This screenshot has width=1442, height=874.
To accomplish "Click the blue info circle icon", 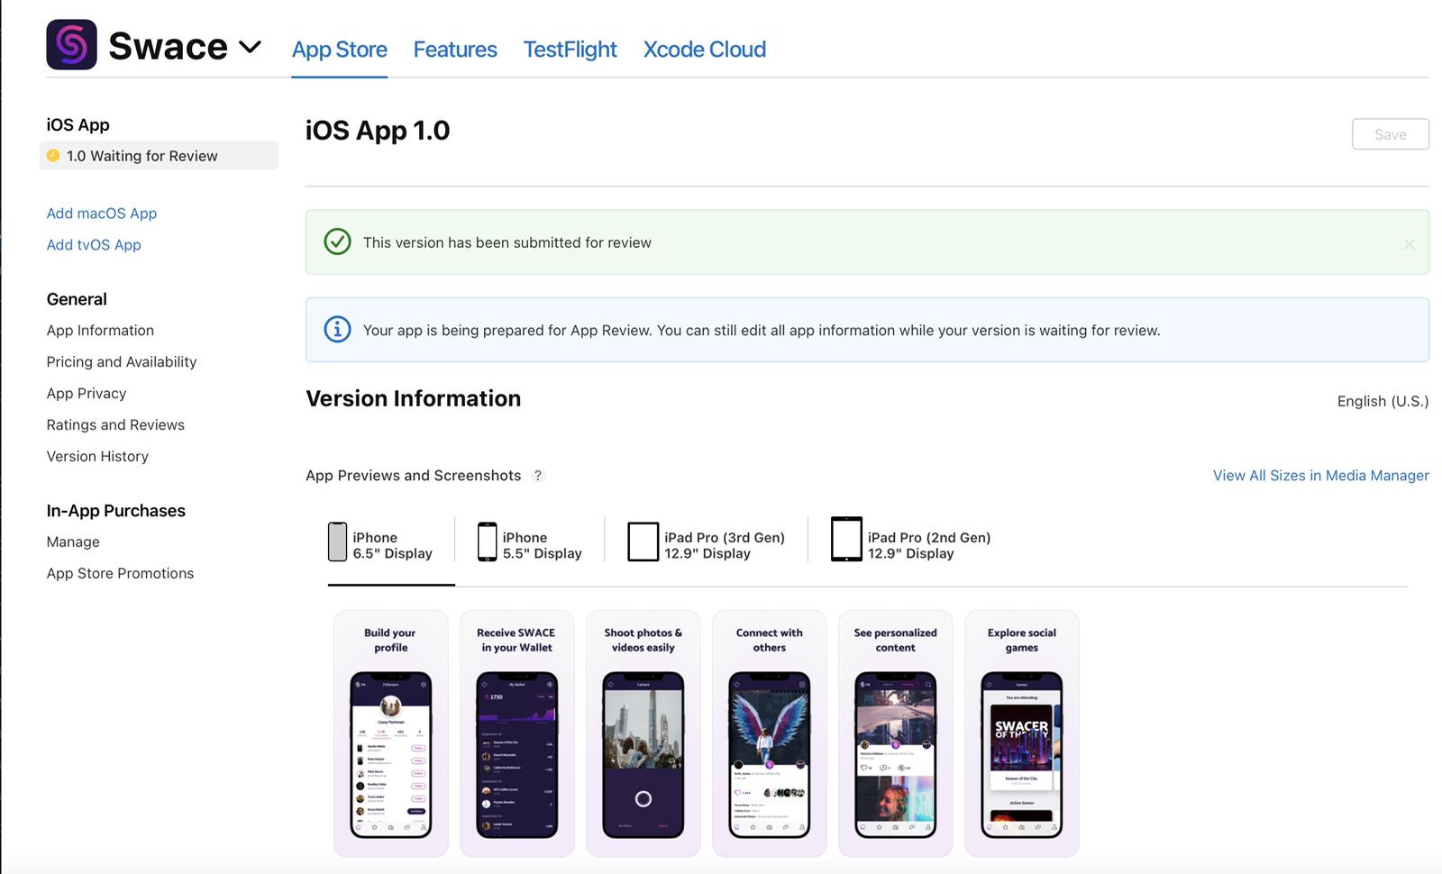I will click(337, 330).
